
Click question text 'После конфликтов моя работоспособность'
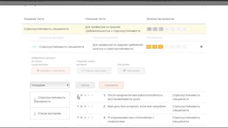(x=135, y=97)
